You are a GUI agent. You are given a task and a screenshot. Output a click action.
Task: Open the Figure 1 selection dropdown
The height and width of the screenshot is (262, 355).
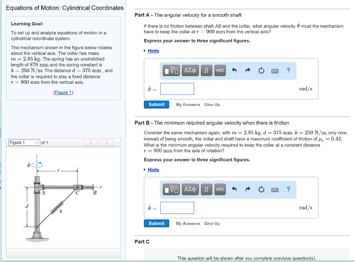24,142
